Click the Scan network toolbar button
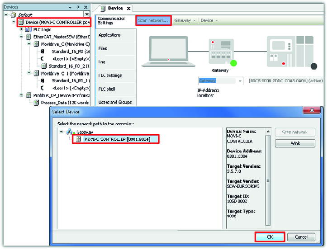This screenshot has height=250, width=328. (153, 20)
